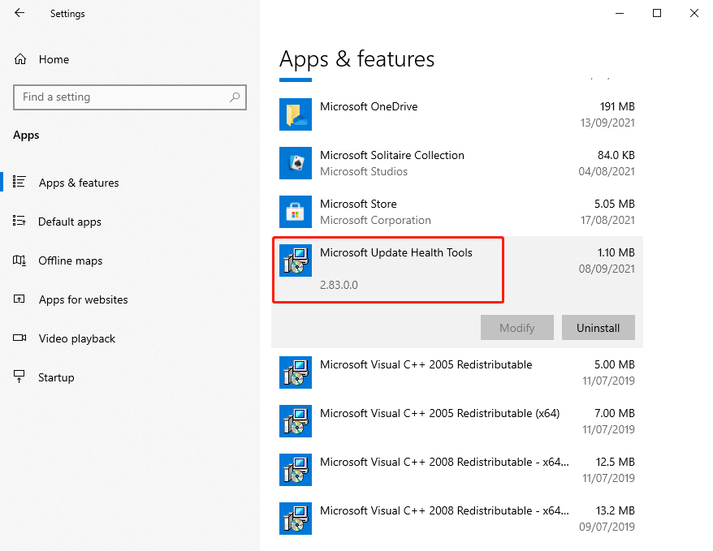The height and width of the screenshot is (551, 713).
Task: Click the Microsoft Store shopping bag icon
Action: tap(295, 211)
